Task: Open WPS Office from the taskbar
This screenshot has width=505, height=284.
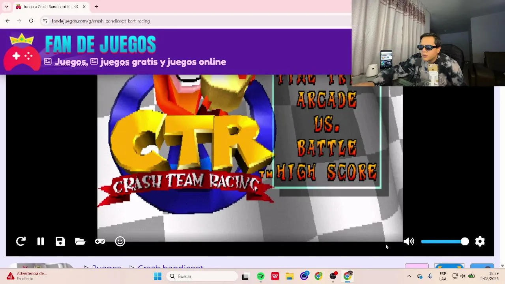Action: point(275,277)
